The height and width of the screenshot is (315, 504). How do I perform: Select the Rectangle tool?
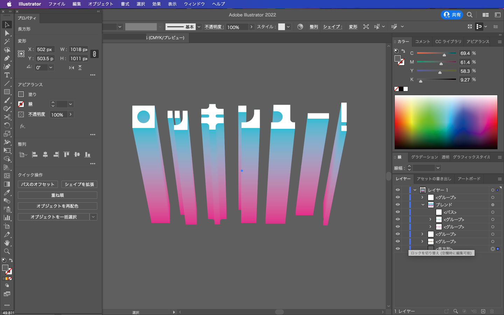click(x=7, y=92)
